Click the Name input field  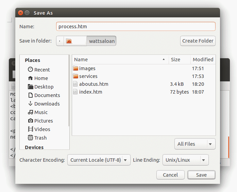(136, 27)
